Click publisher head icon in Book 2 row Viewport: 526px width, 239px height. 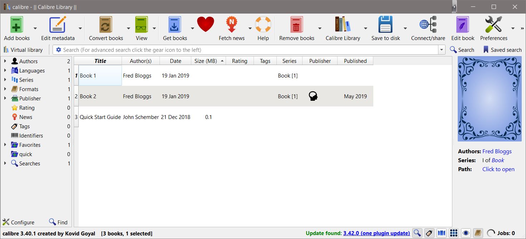click(x=313, y=96)
